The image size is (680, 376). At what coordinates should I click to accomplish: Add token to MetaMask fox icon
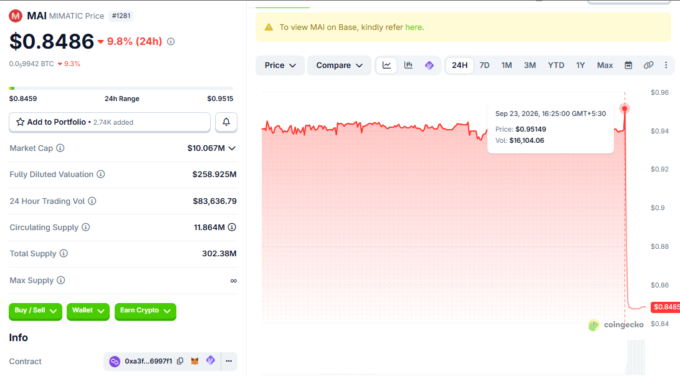click(194, 361)
